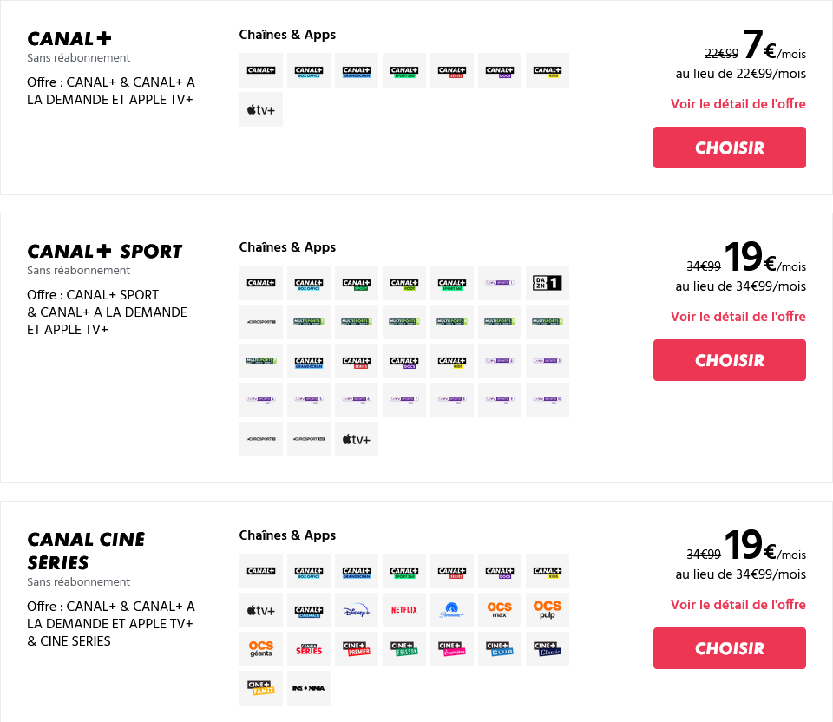Click the CANAL+ Foot channel logo
This screenshot has width=833, height=722.
(x=404, y=283)
